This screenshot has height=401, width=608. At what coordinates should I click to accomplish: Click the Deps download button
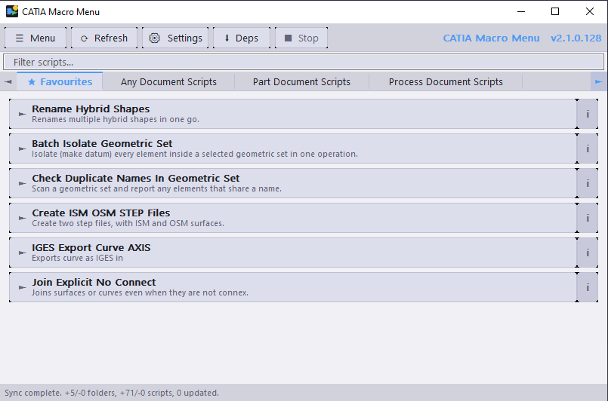242,38
